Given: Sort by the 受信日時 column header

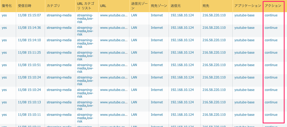Looking at the screenshot, I should [30, 6].
